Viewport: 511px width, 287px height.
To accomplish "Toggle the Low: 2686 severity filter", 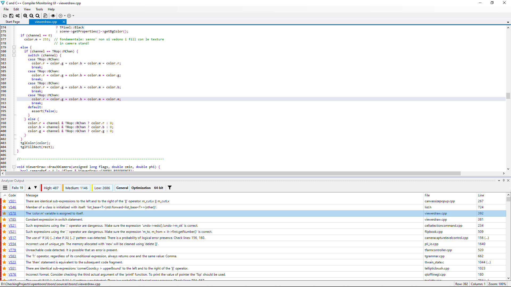I will (x=102, y=188).
